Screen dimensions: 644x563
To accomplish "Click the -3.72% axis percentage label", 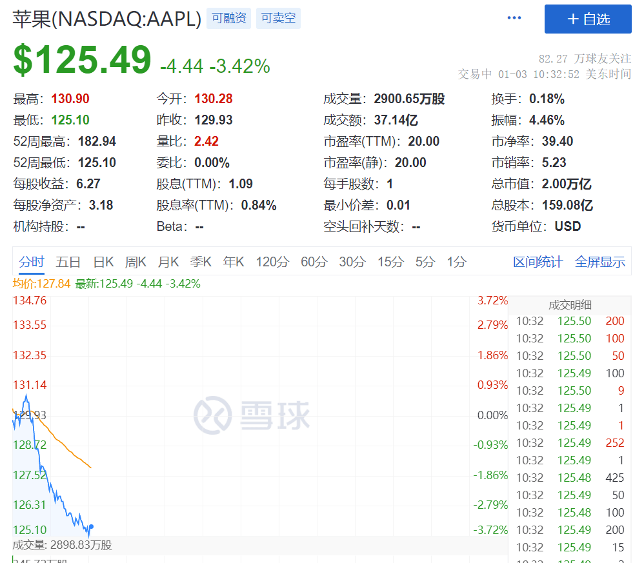I will click(x=490, y=530).
